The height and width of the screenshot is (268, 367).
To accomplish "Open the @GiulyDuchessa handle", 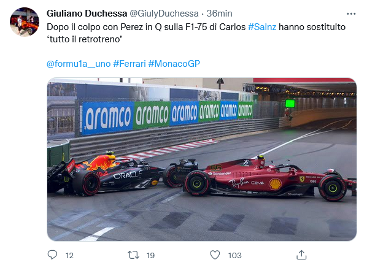I will click(164, 13).
